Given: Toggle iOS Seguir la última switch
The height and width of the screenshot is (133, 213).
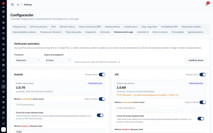Looking at the screenshot, I should point(203,102).
